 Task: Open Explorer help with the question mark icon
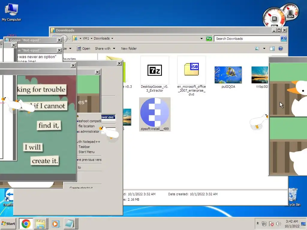coord(281,49)
